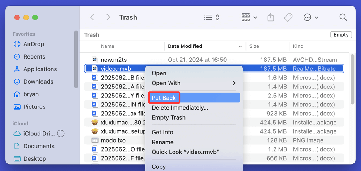This screenshot has height=171, width=361.
Task: Click the Downloads arrow icon
Action: point(17,82)
